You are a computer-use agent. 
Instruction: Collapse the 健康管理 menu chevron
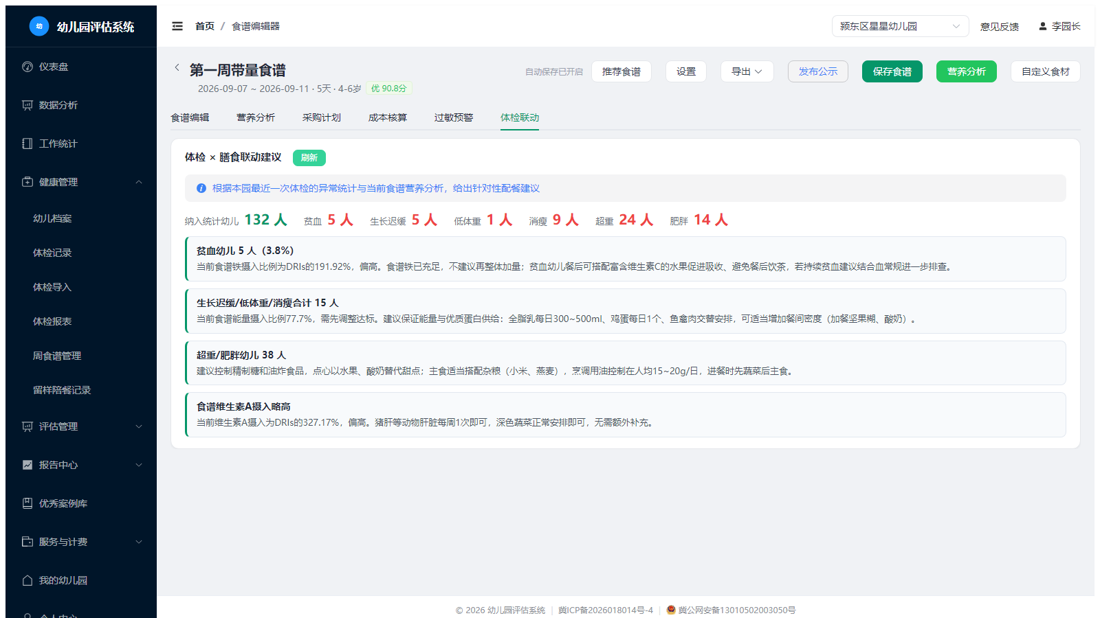tap(139, 182)
